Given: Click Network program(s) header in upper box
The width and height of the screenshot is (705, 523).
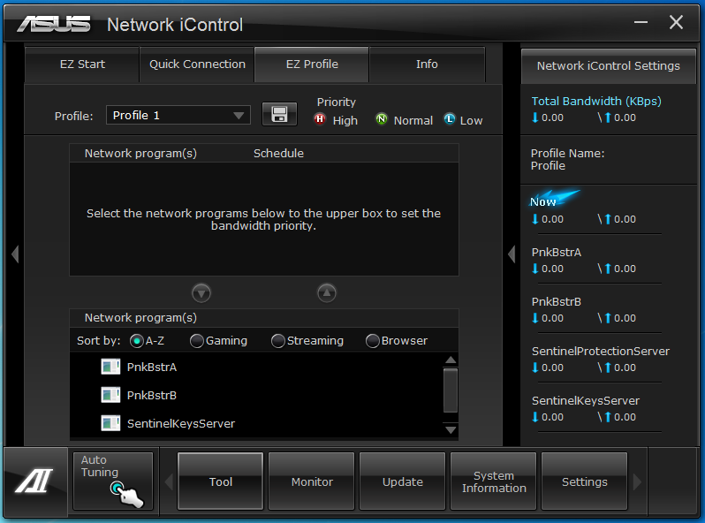Looking at the screenshot, I should (x=140, y=154).
